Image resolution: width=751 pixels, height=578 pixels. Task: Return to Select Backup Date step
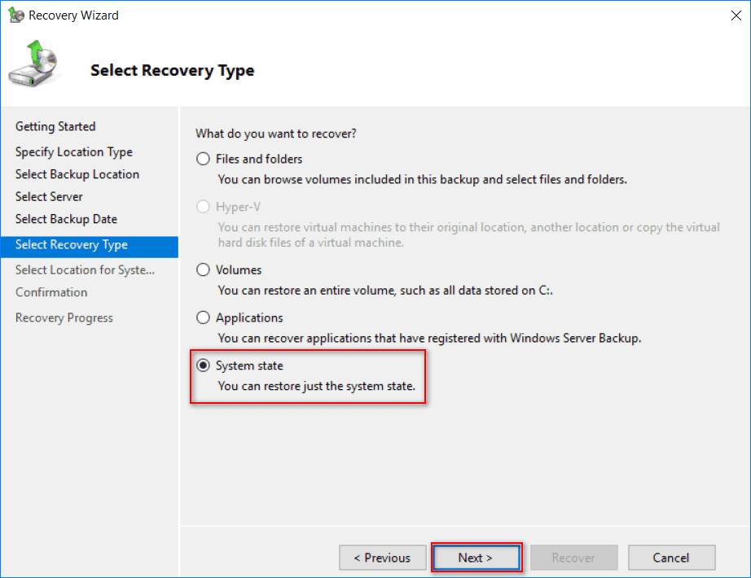tap(66, 219)
